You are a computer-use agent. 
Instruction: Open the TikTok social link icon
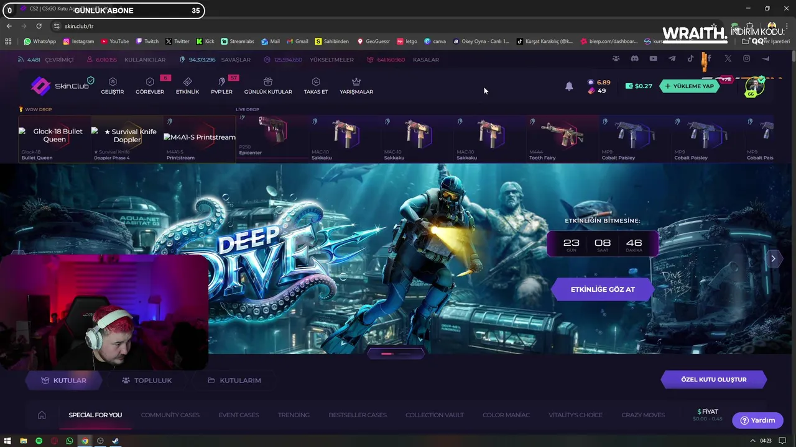[690, 59]
